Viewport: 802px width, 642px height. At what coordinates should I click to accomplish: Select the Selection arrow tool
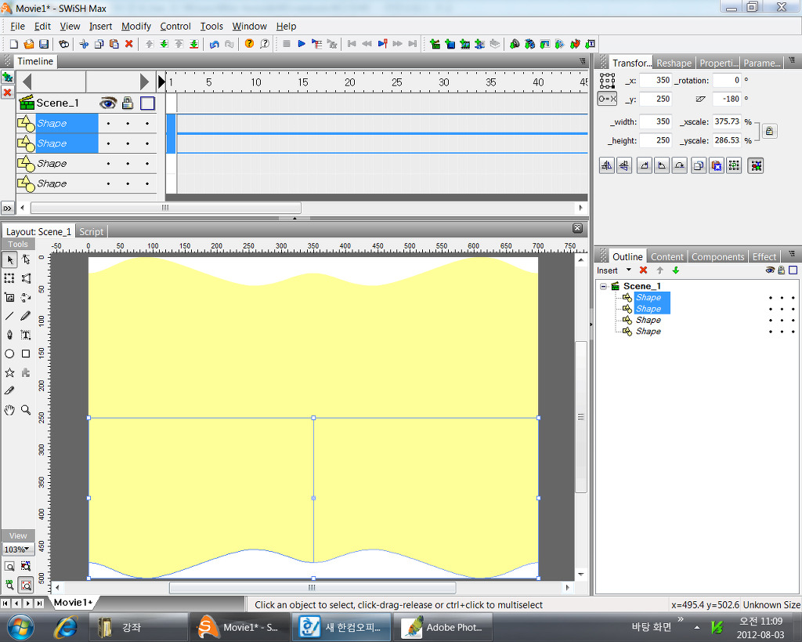[9, 260]
